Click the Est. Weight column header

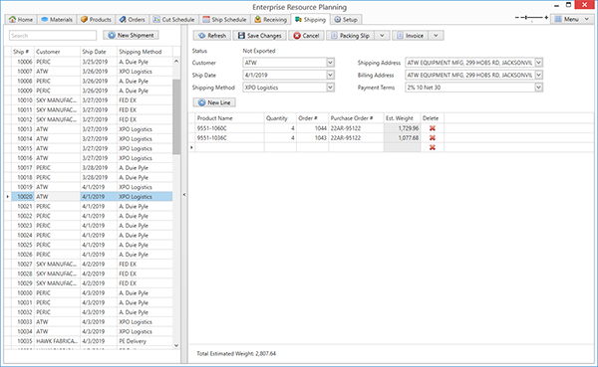click(402, 118)
